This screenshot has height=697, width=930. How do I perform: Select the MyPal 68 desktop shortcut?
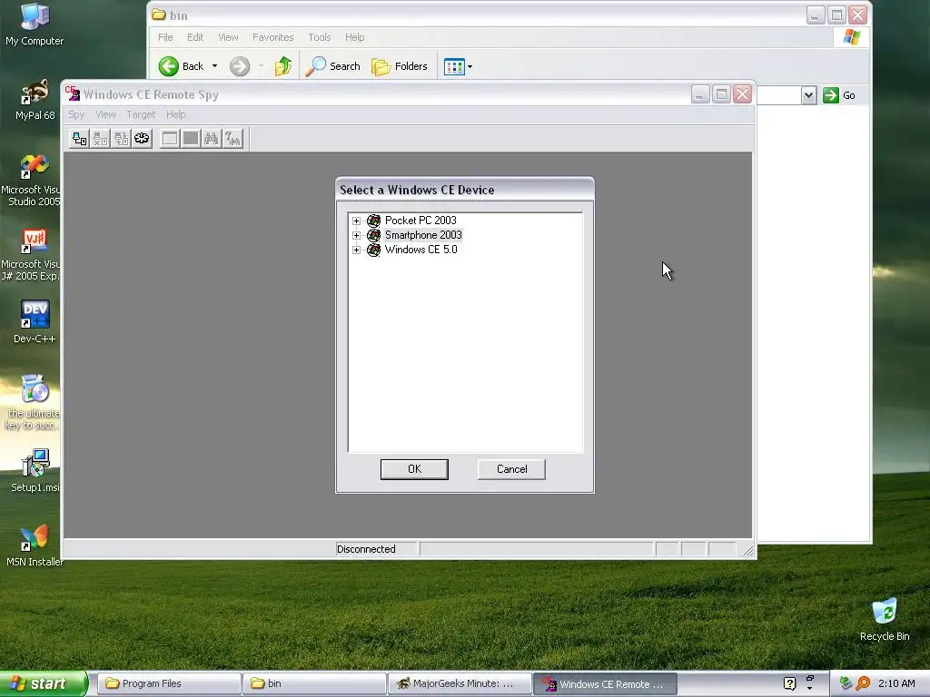(x=35, y=100)
